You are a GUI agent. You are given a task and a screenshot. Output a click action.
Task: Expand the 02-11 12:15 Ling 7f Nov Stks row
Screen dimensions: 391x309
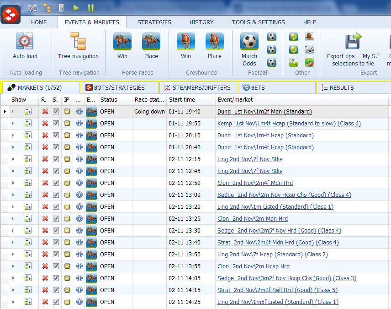(13, 159)
